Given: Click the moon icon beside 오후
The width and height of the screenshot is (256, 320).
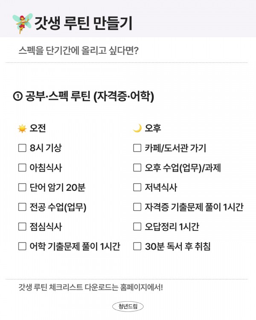Looking at the screenshot, I should pos(137,129).
